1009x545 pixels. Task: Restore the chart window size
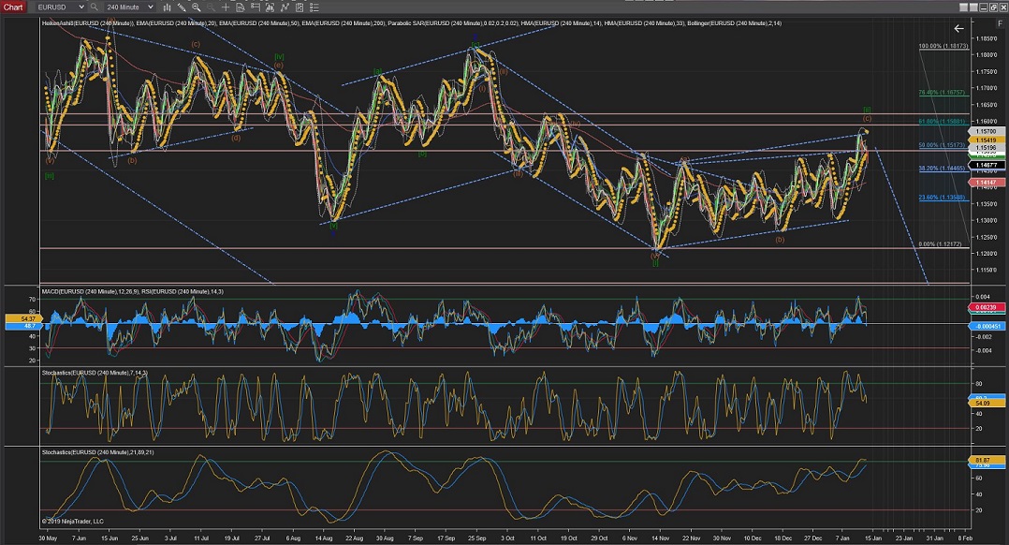click(x=994, y=7)
